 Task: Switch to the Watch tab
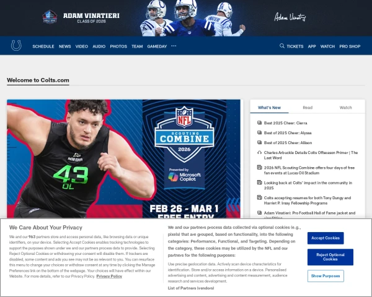point(346,108)
